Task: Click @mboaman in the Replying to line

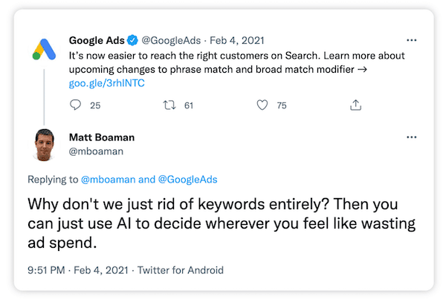Action: click(x=107, y=179)
